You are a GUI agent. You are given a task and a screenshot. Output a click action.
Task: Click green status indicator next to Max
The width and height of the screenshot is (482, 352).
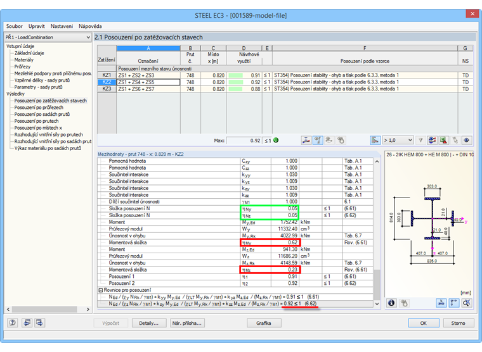tap(276, 141)
